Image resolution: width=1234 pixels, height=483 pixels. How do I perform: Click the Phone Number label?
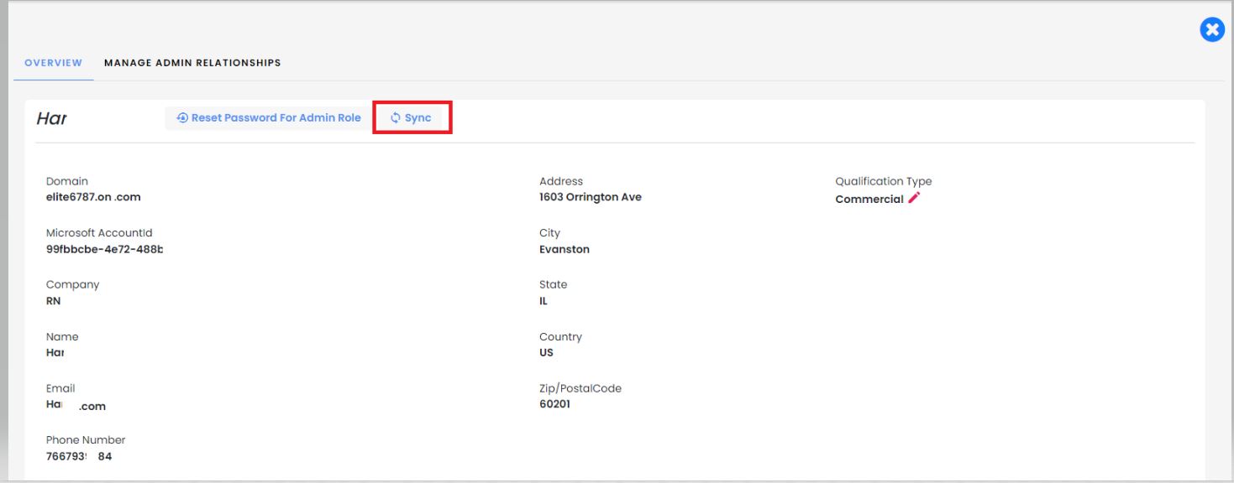pos(86,440)
